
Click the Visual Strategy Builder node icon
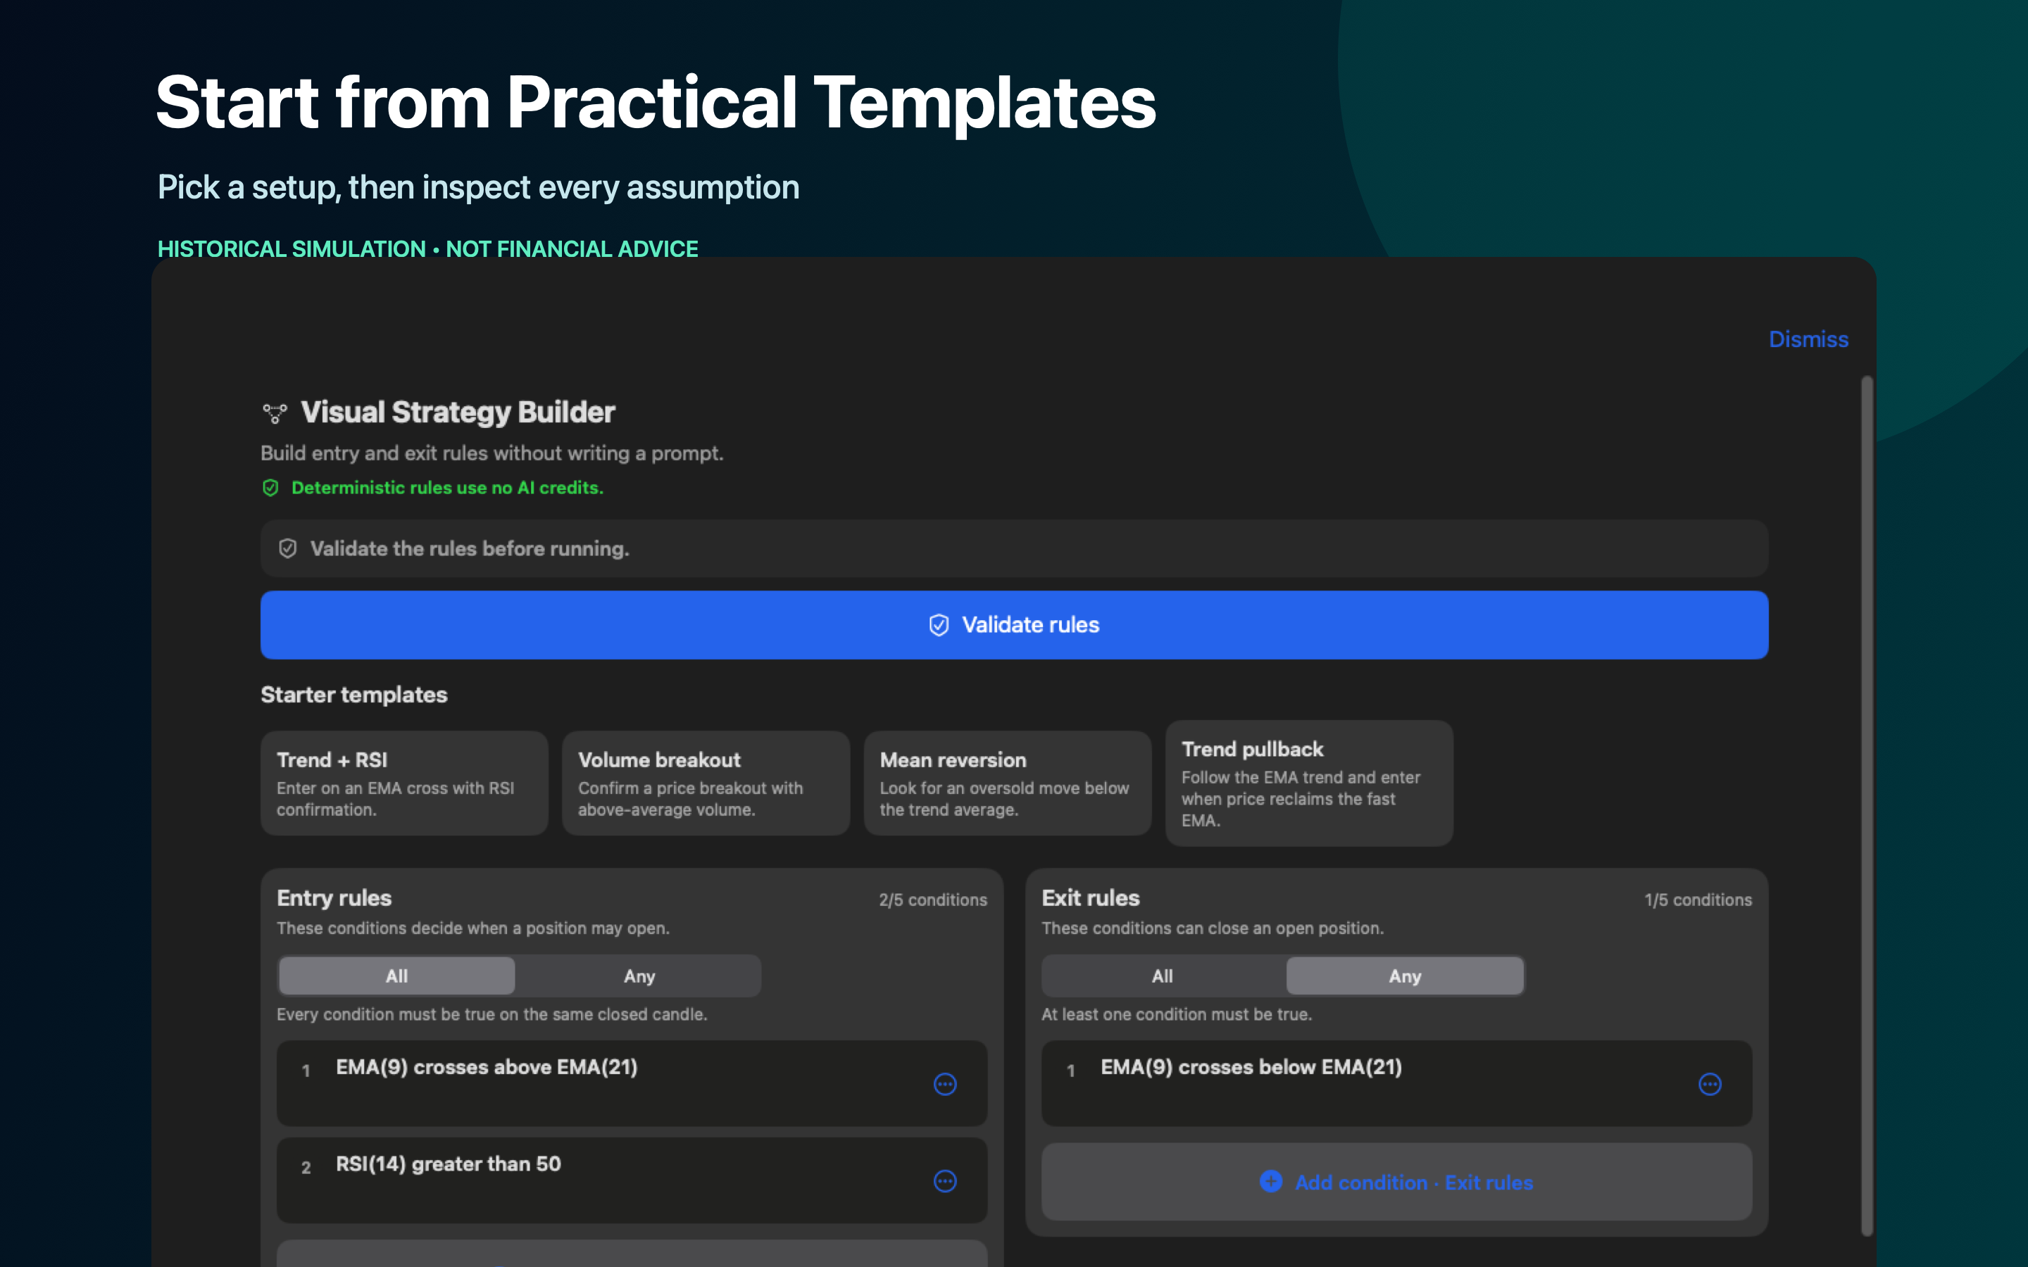pyautogui.click(x=274, y=413)
